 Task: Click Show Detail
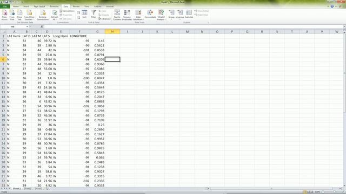point(202,11)
